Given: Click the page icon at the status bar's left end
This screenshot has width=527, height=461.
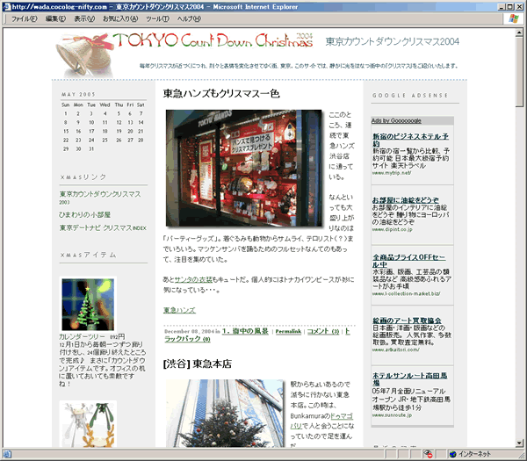Looking at the screenshot, I should [7, 454].
